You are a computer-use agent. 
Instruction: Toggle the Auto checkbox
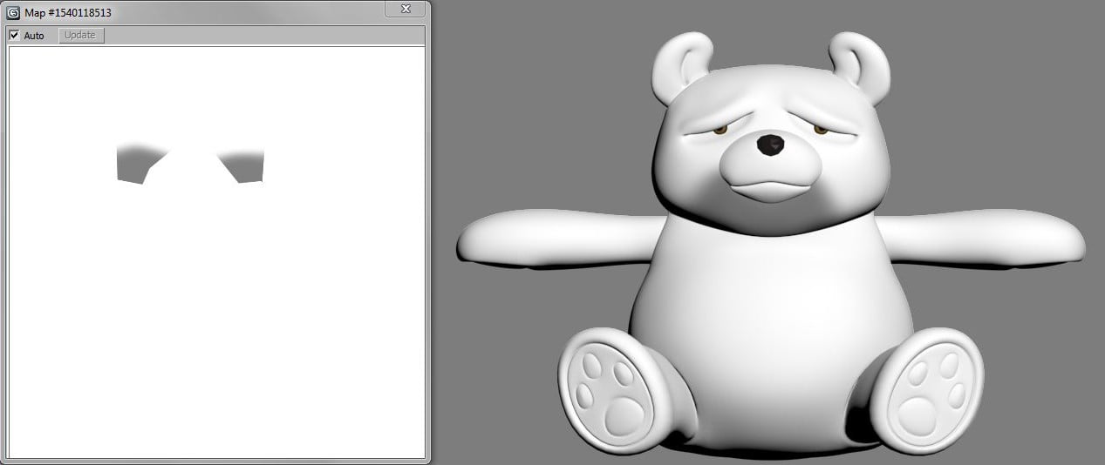[14, 36]
